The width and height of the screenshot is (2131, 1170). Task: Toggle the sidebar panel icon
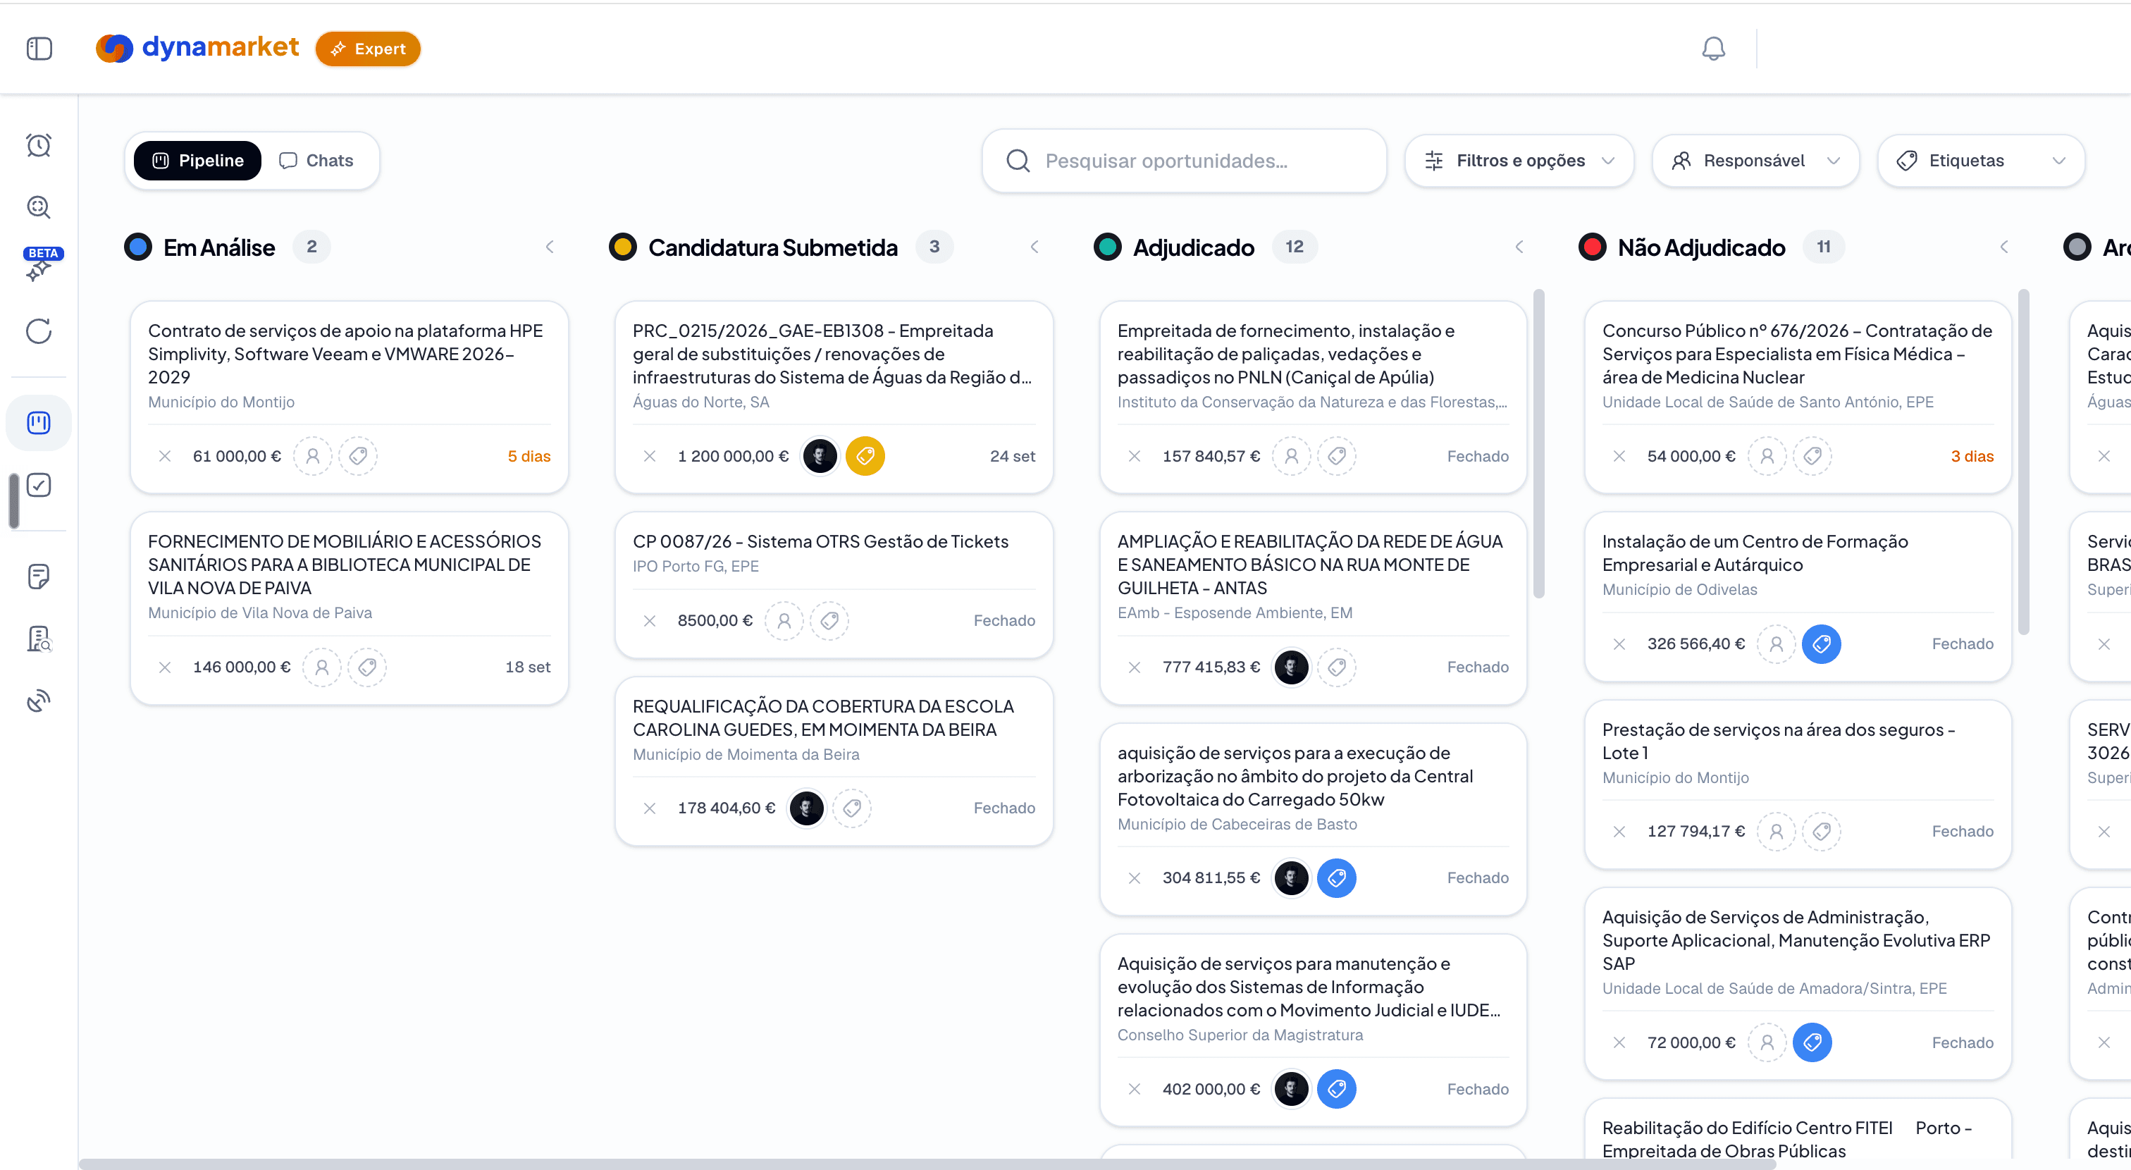pos(39,49)
